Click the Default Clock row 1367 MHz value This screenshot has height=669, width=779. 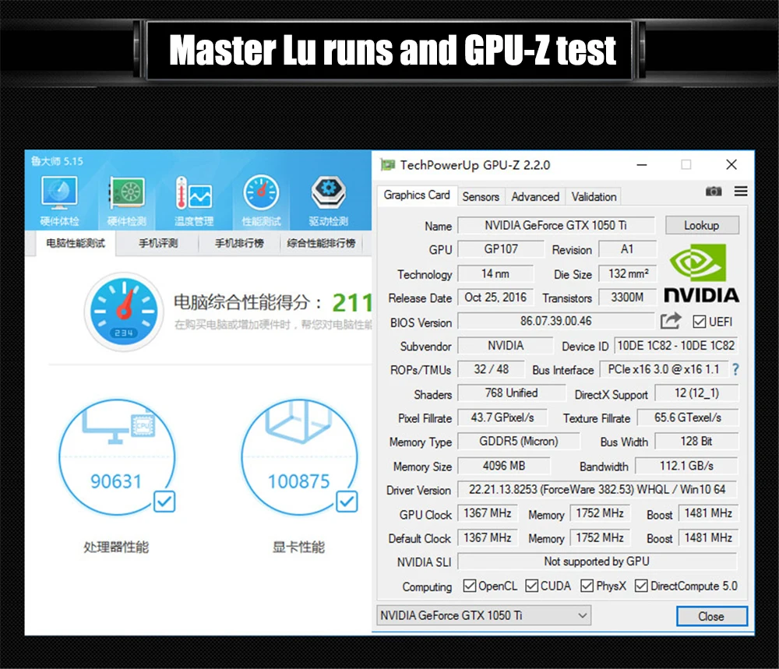(488, 537)
